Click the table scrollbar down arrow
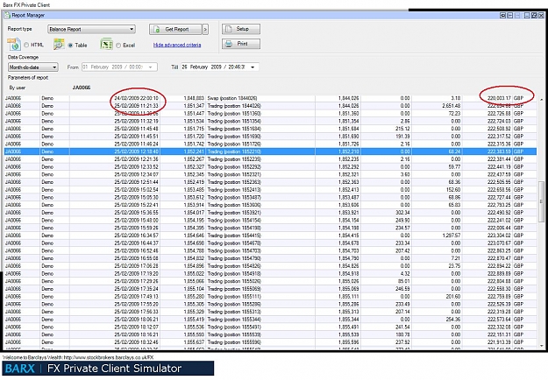The height and width of the screenshot is (380, 548). (541, 346)
